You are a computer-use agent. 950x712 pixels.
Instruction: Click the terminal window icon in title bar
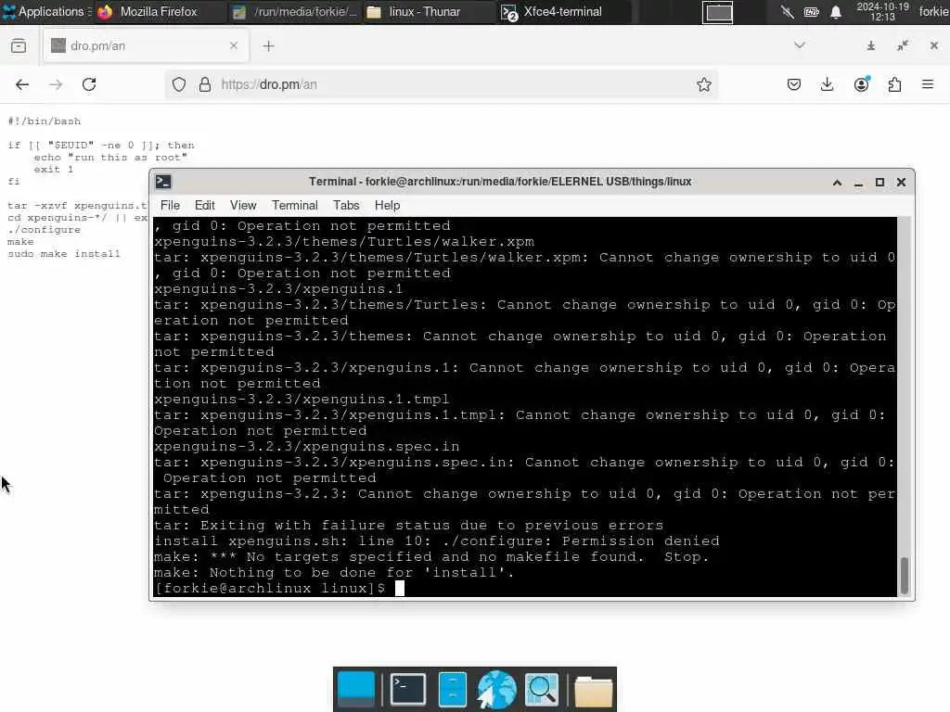pos(163,182)
